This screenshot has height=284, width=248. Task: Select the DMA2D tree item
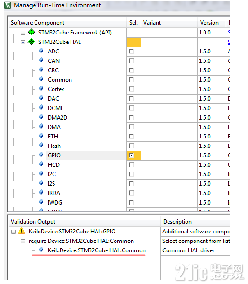tap(57, 118)
